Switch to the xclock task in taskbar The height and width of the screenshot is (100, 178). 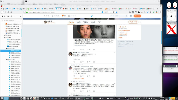pyautogui.click(x=102, y=98)
